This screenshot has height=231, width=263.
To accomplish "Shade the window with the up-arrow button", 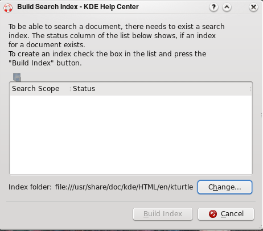I will click(227, 7).
